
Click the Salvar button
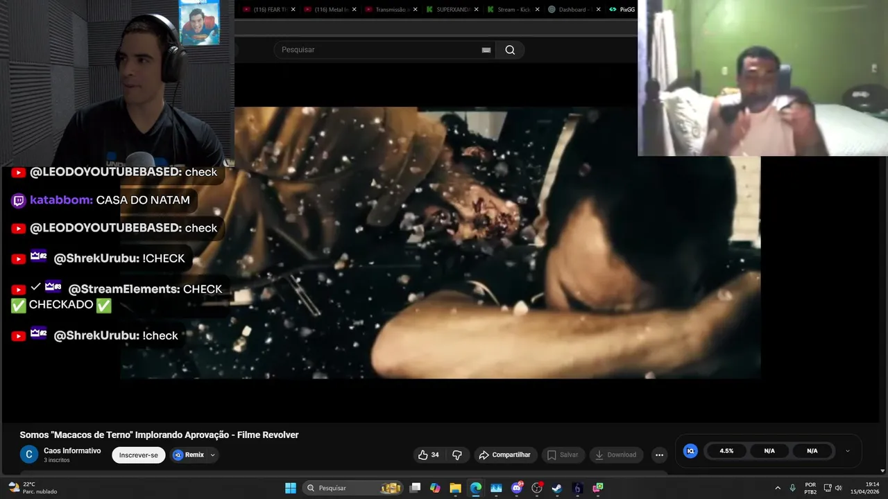pyautogui.click(x=563, y=455)
